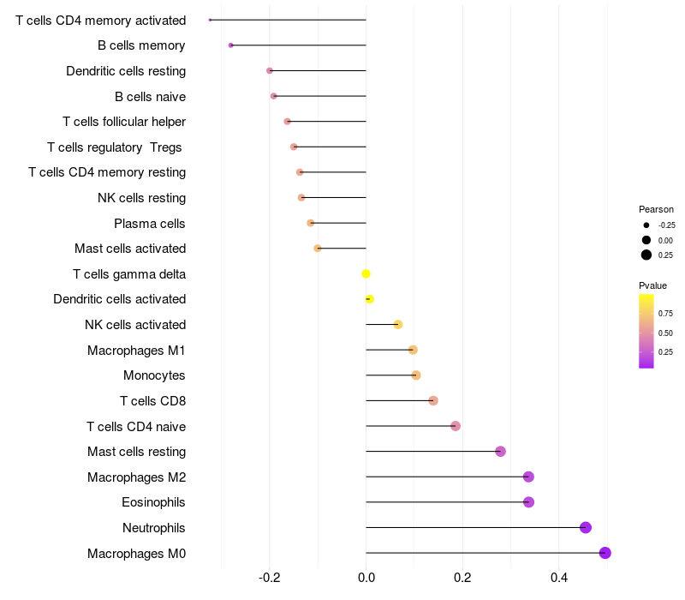Image resolution: width=685 pixels, height=600 pixels.
Task: Click the Plasma cells axis label
Action: [x=150, y=224]
